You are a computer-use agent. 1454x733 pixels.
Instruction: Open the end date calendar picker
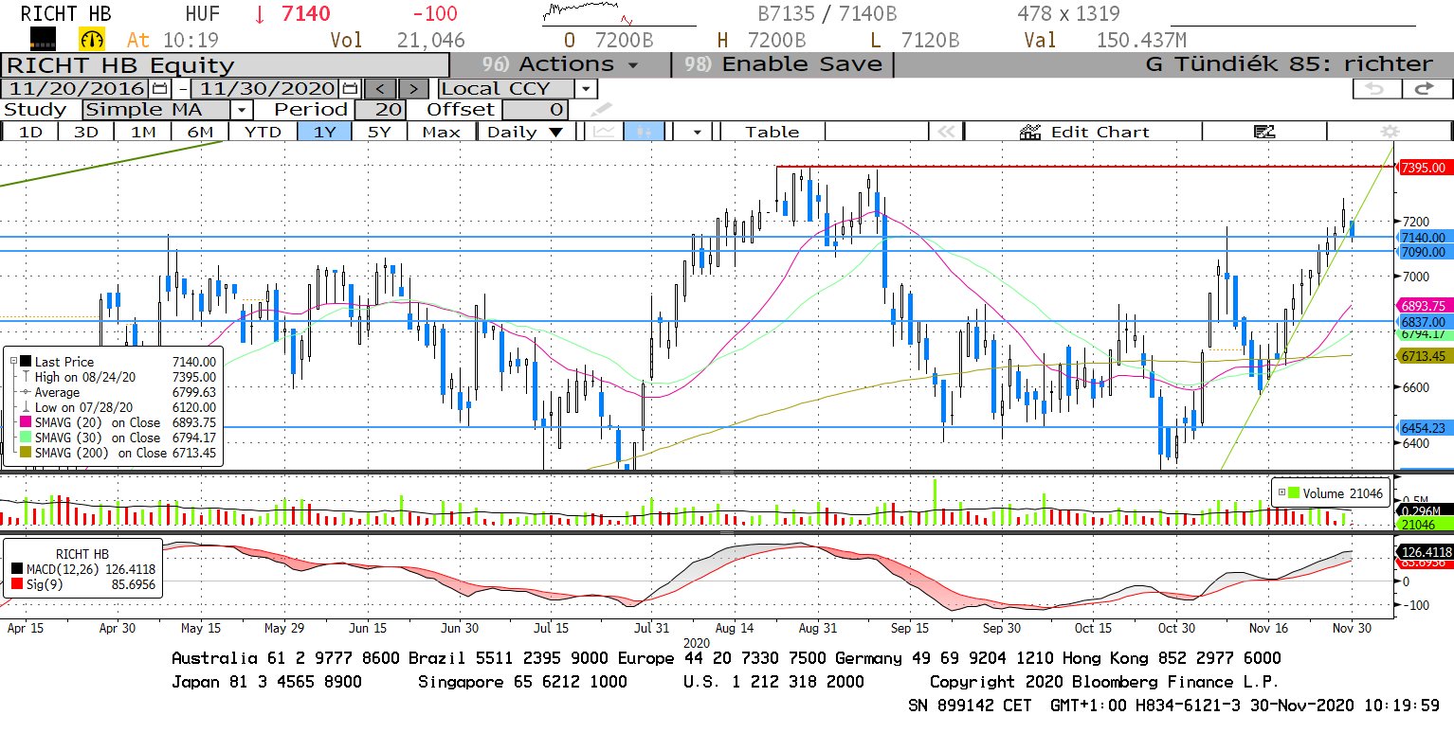350,88
